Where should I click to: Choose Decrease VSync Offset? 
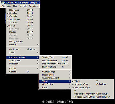coord(93,94)
